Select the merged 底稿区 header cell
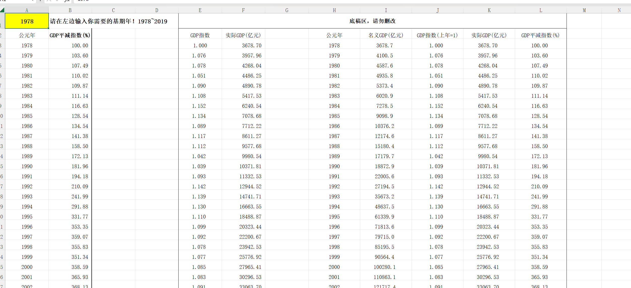Image resolution: width=631 pixels, height=288 pixels. point(372,21)
